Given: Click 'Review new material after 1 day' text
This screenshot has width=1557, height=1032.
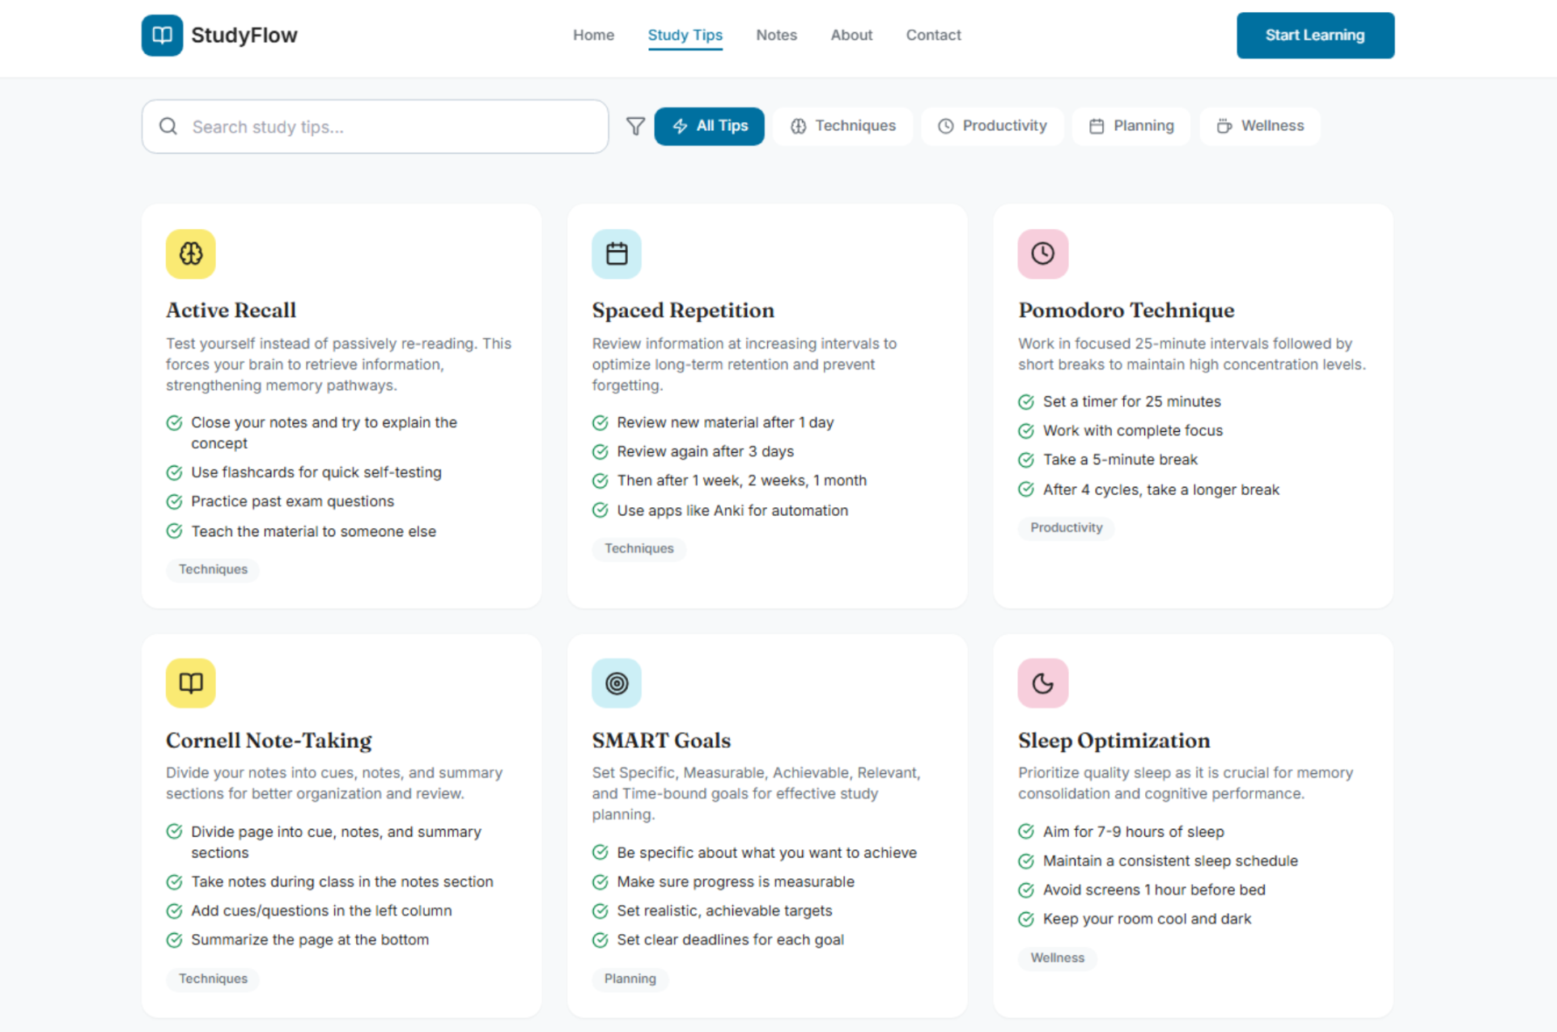Looking at the screenshot, I should pos(725,422).
